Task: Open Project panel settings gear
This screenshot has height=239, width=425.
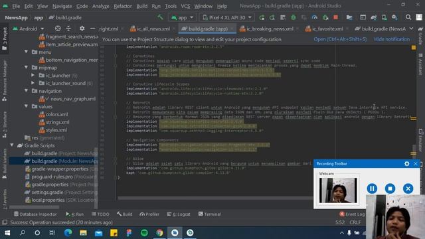Action: coord(82,29)
